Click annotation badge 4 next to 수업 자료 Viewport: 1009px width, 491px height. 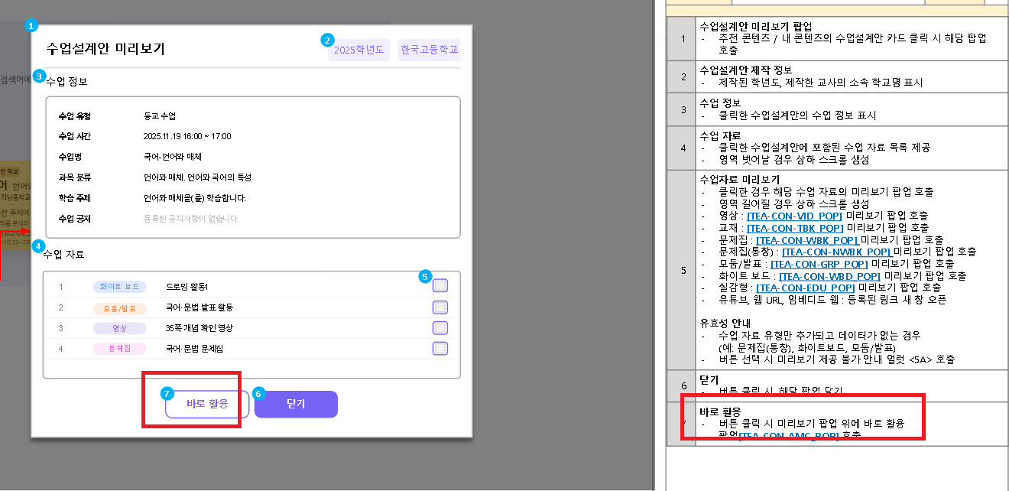click(x=38, y=246)
